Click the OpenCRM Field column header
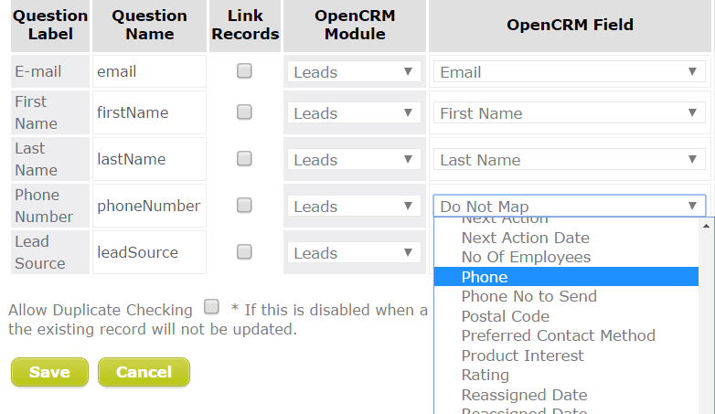This screenshot has width=715, height=414. (x=570, y=25)
